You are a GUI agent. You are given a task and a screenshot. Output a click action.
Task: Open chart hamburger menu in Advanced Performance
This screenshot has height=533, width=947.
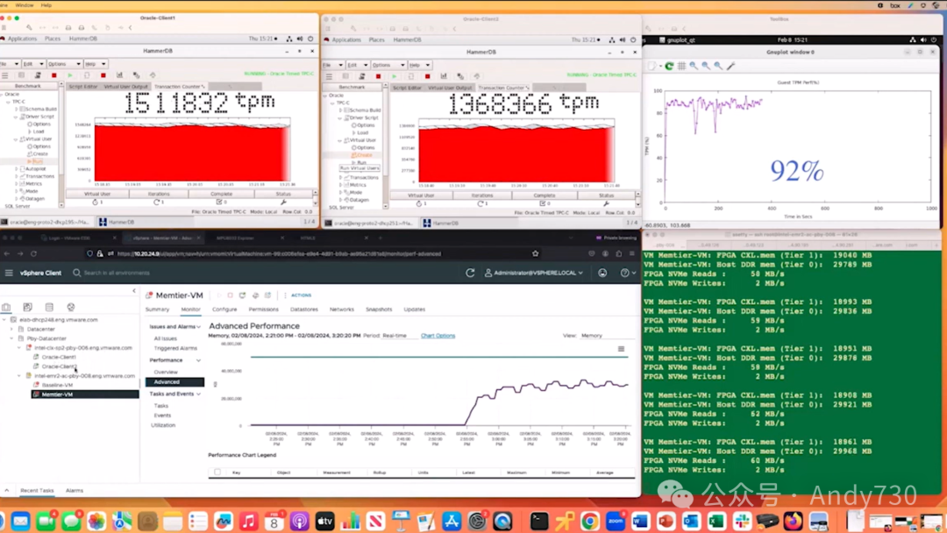[621, 349]
